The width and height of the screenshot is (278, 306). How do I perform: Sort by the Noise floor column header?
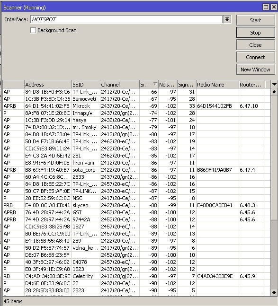pos(168,85)
